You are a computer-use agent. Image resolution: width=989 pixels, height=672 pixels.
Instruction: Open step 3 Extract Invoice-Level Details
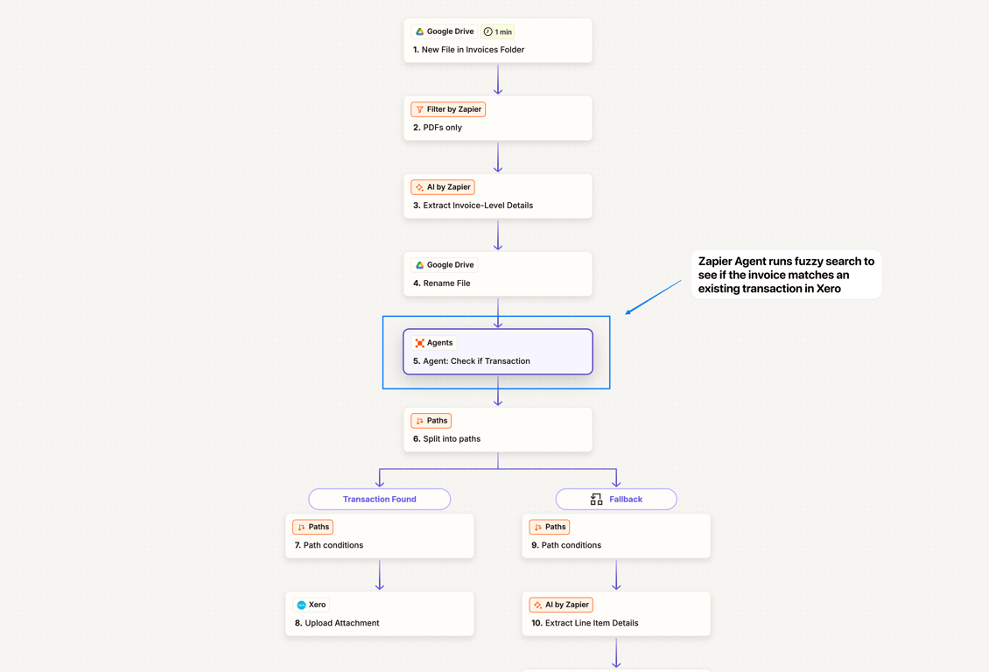[x=498, y=196]
